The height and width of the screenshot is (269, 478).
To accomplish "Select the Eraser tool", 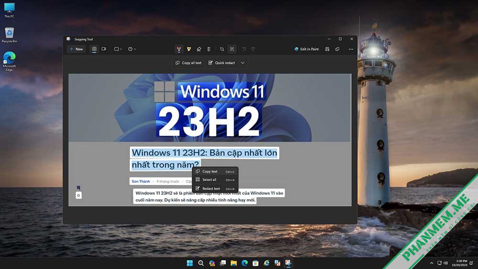I will click(x=199, y=49).
